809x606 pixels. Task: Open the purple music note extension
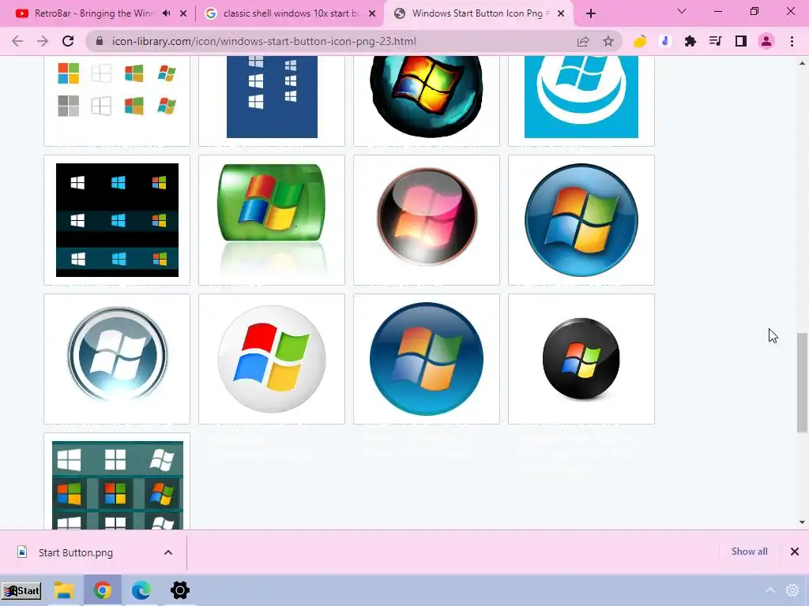[x=665, y=41]
